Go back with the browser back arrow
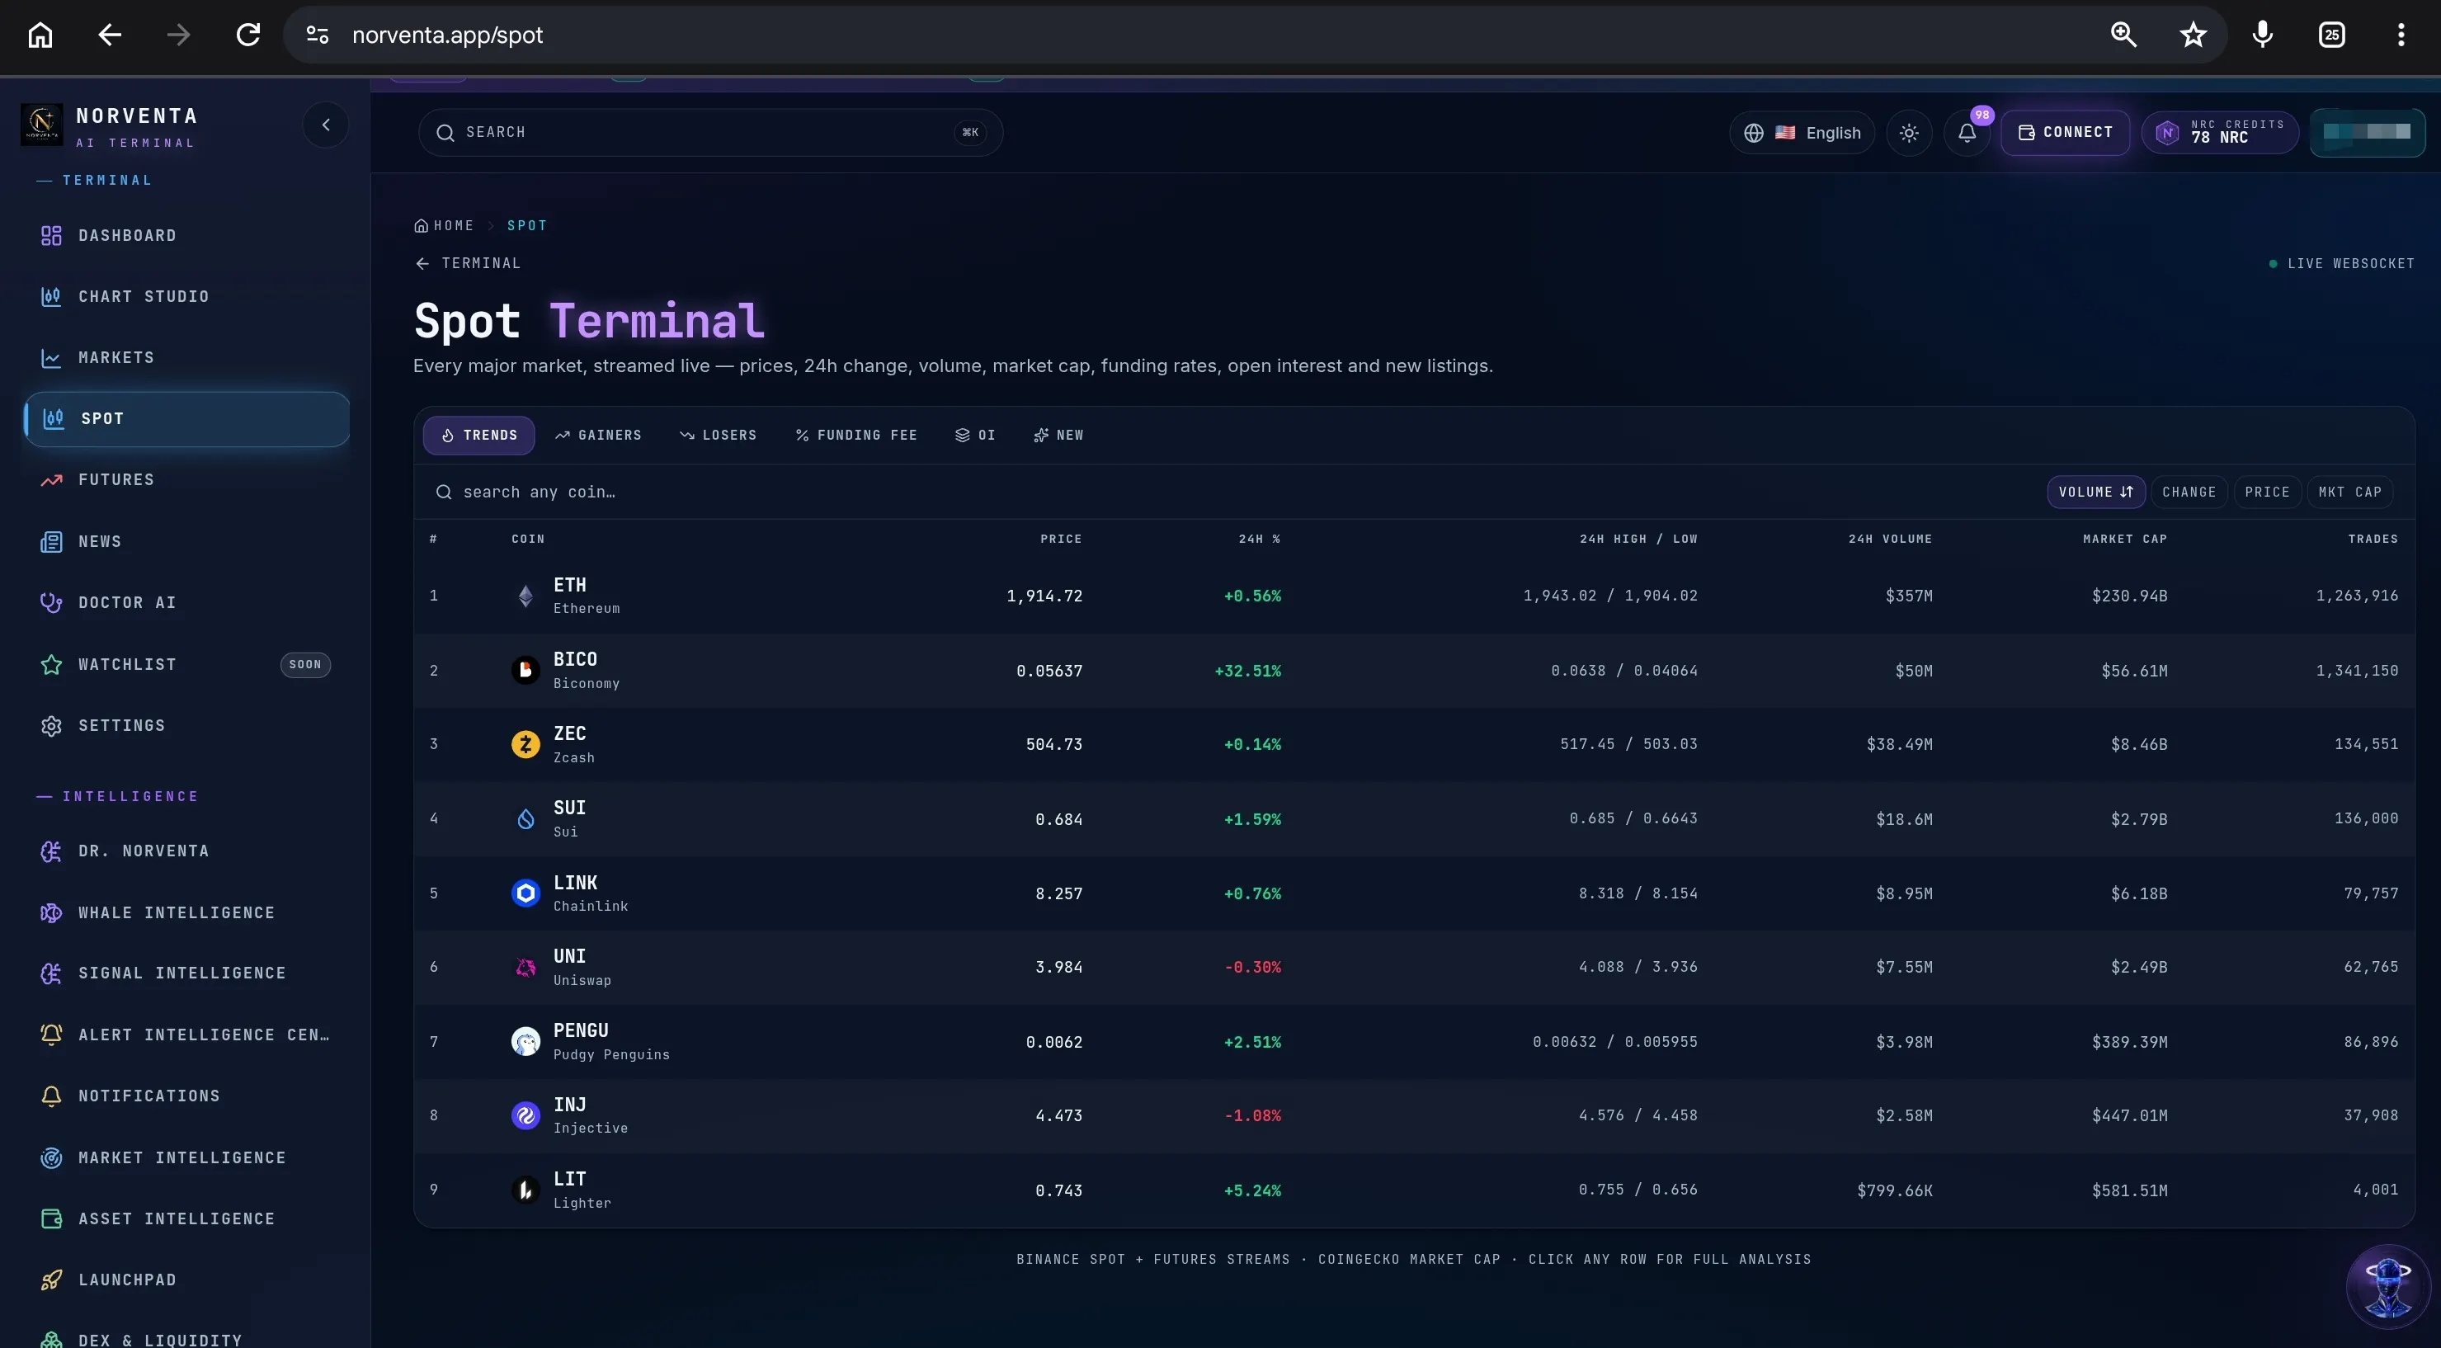The width and height of the screenshot is (2441, 1348). coord(110,35)
